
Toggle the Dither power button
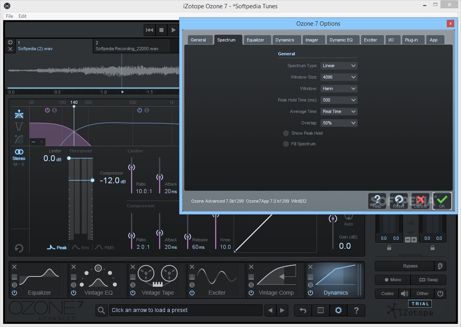click(x=440, y=293)
